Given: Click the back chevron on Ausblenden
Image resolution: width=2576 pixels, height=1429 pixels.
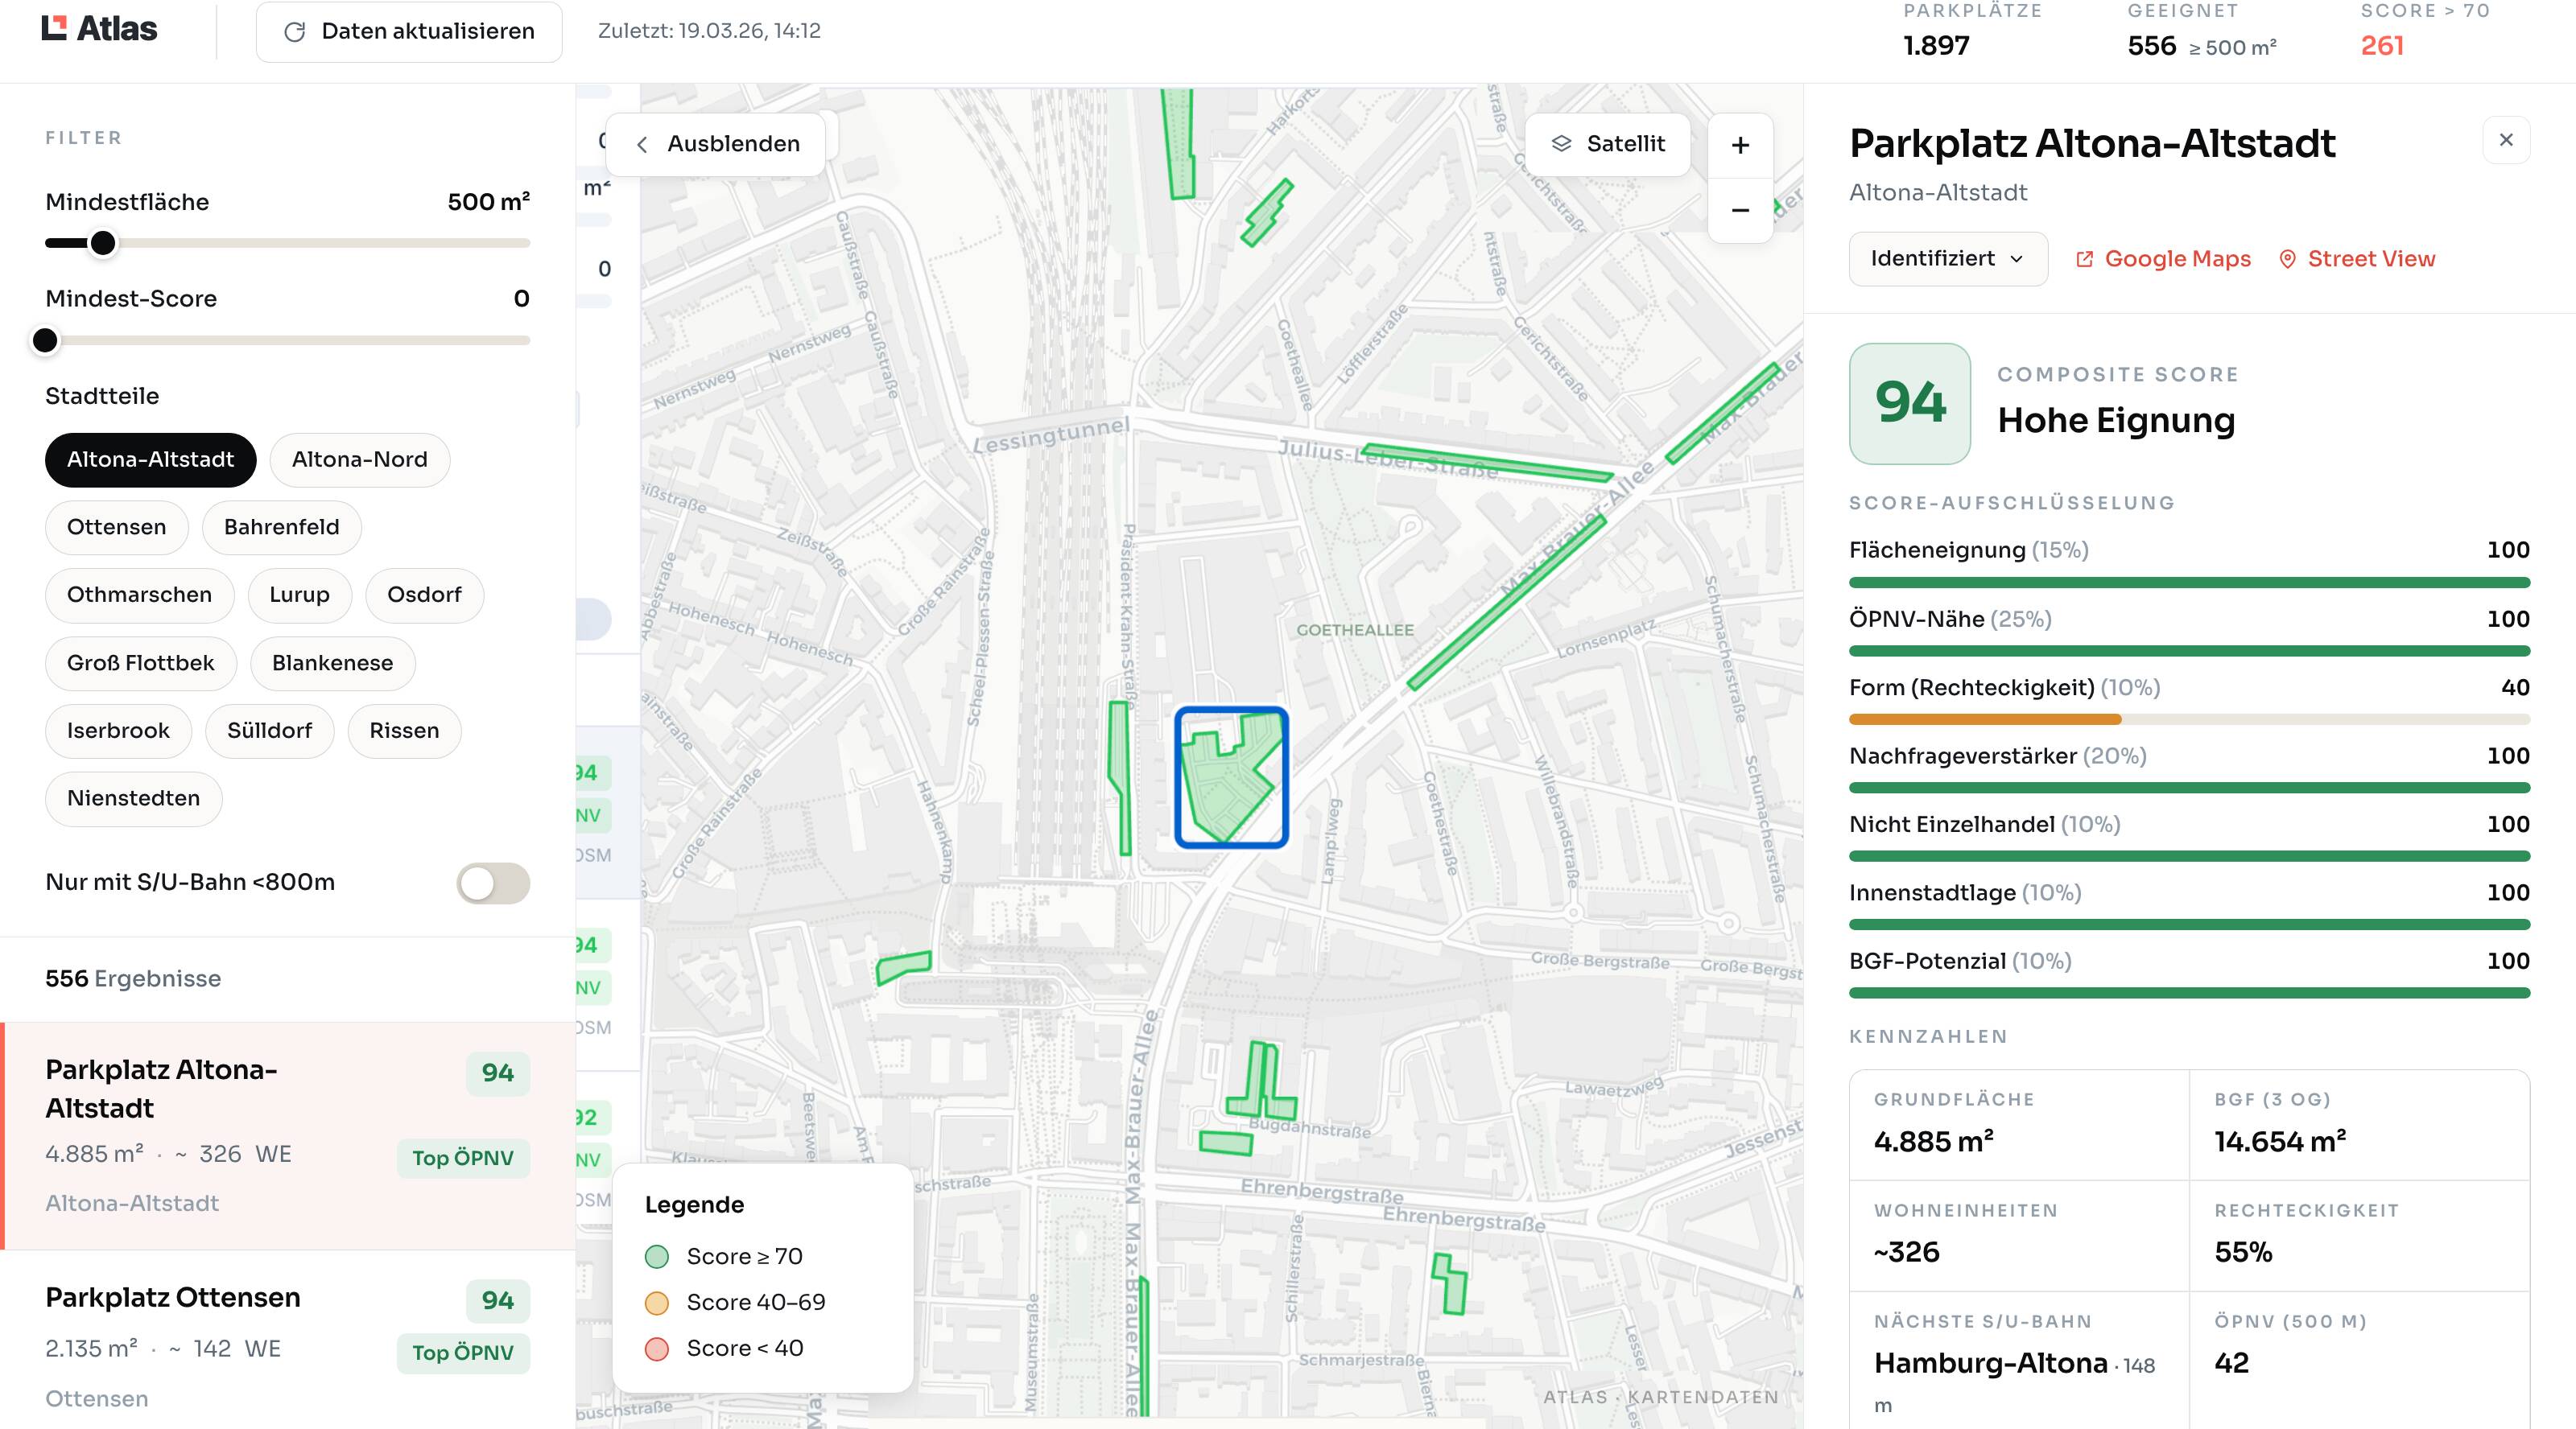Looking at the screenshot, I should 642,145.
